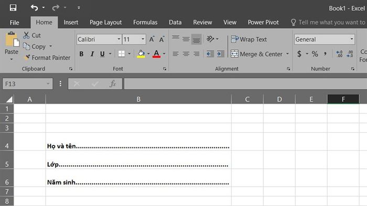The height and width of the screenshot is (206, 367).
Task: Click the Cut button
Action: tap(32, 35)
